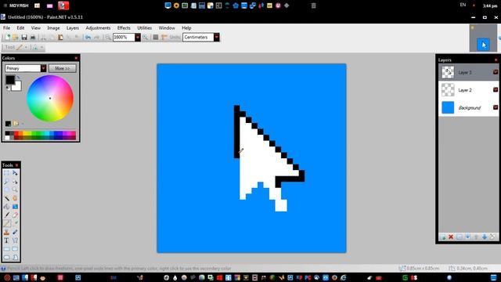Click the black primary color swatch
Image resolution: width=501 pixels, height=282 pixels.
point(10,80)
